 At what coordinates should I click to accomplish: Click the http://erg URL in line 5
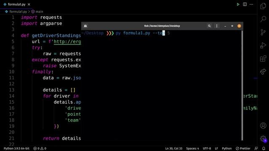coord(67,42)
